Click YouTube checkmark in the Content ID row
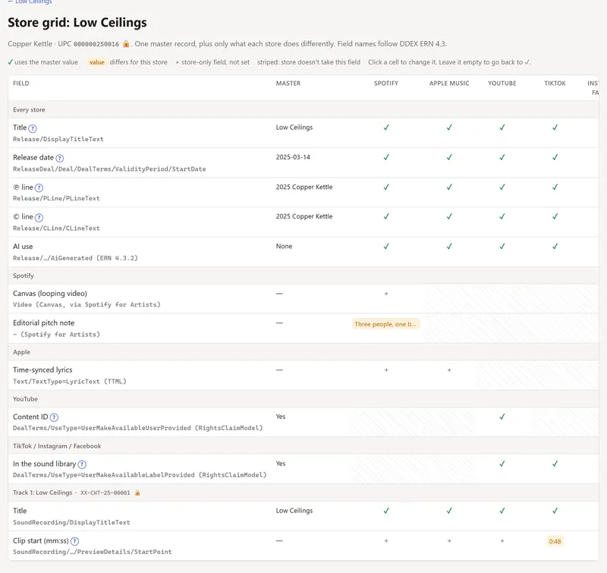The width and height of the screenshot is (607, 573). [502, 417]
